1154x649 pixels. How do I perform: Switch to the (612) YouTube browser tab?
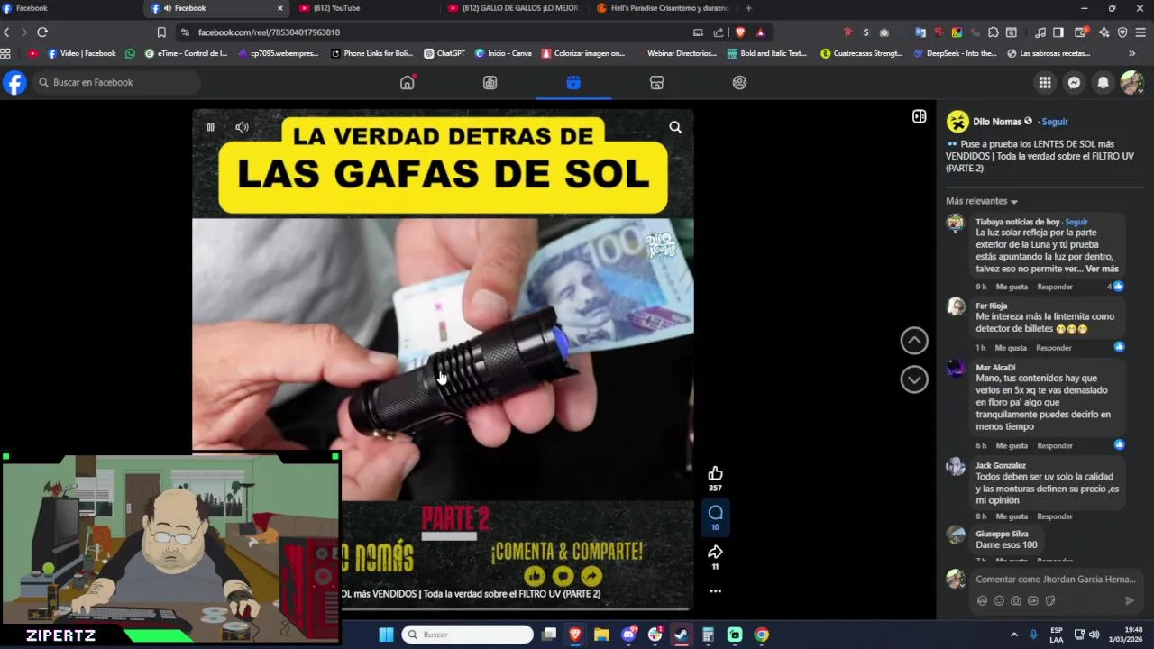coord(363,8)
